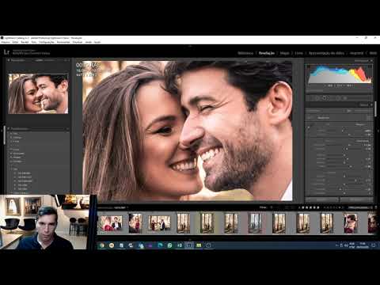The image size is (380, 285).
Task: Open the profile browser grid icon
Action: click(369, 118)
